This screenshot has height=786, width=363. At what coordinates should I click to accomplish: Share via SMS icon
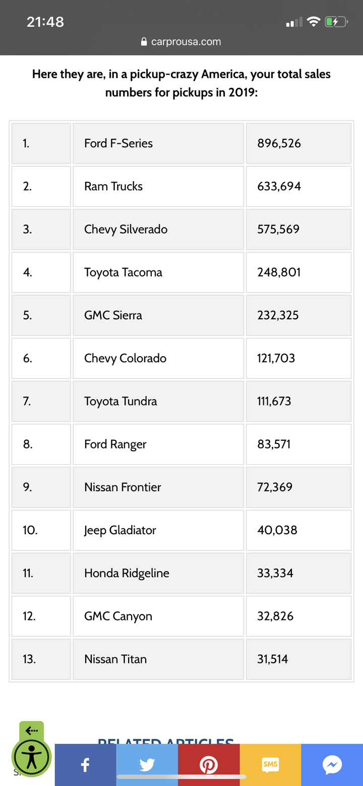click(x=270, y=765)
